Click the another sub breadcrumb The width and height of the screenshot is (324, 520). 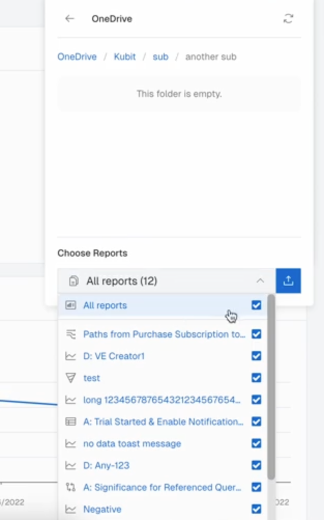click(x=211, y=57)
